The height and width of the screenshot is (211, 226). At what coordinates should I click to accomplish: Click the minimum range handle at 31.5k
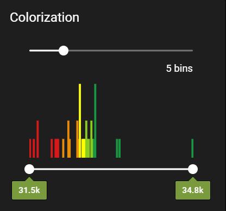(29, 169)
